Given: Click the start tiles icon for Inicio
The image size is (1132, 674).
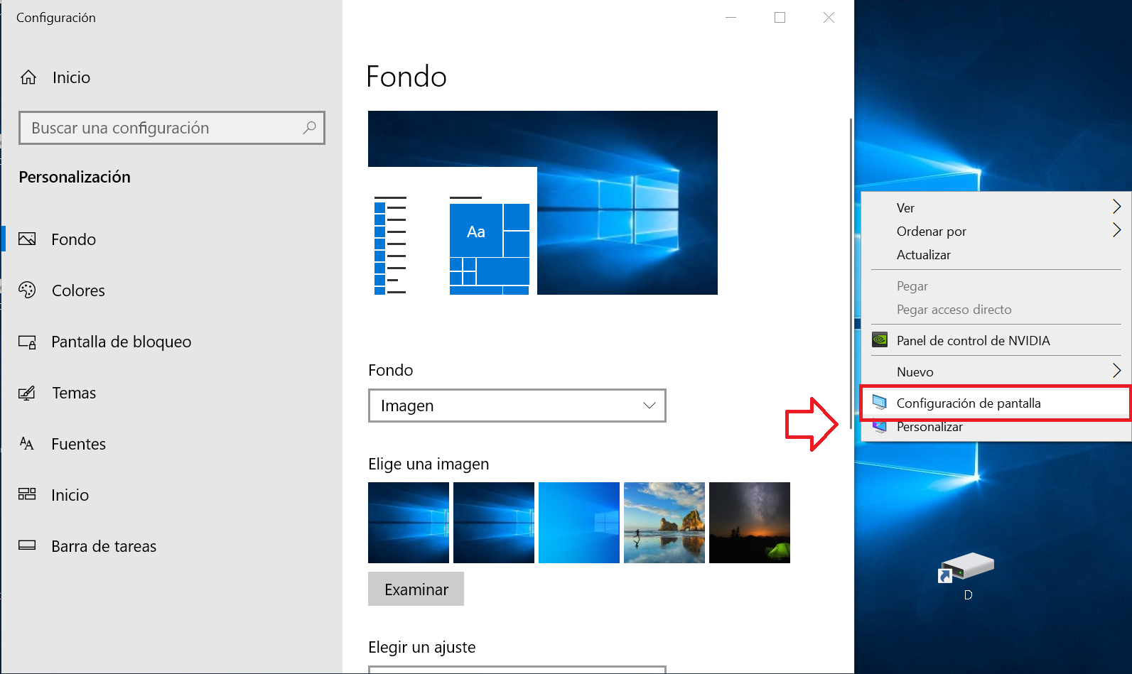Looking at the screenshot, I should click(x=27, y=494).
